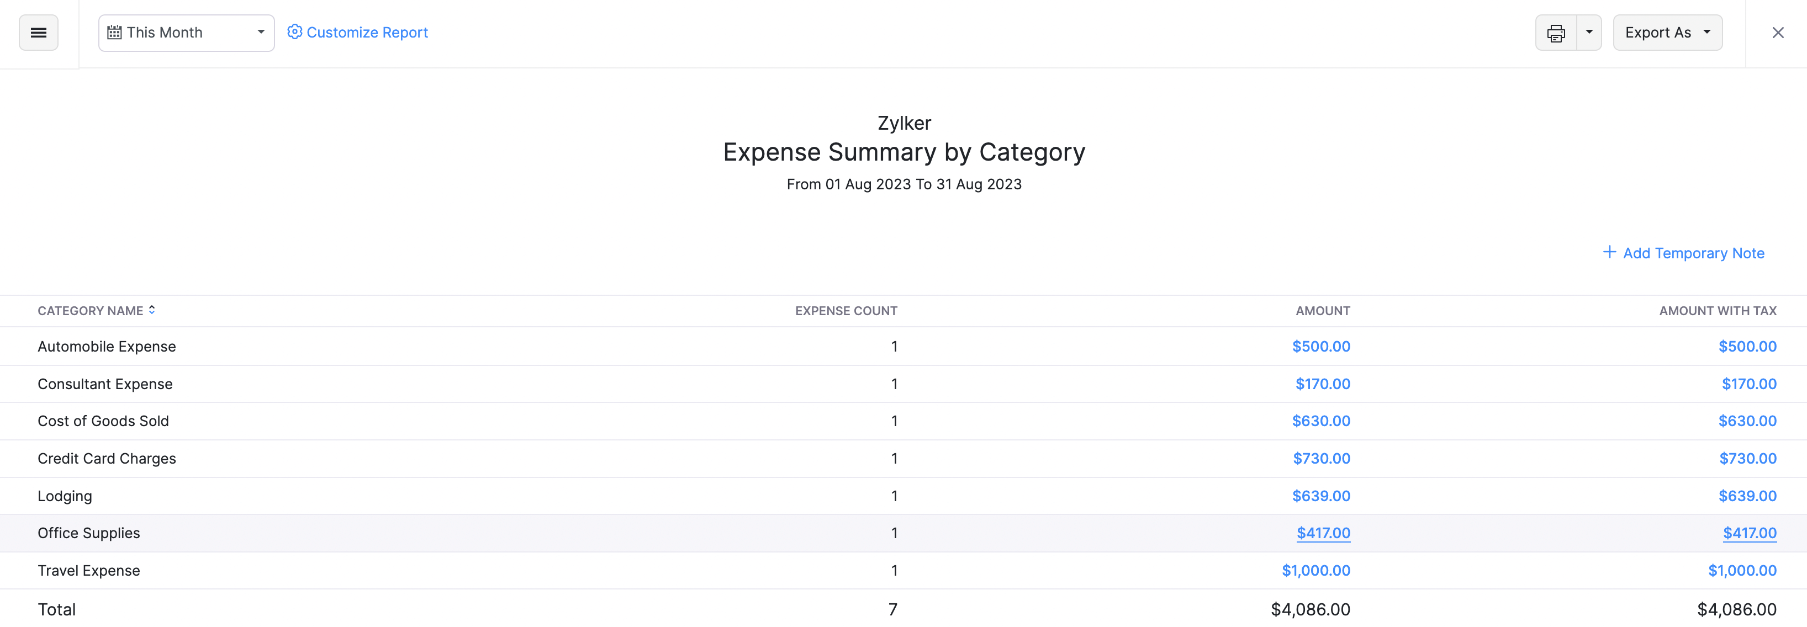Close the report with the X icon
The height and width of the screenshot is (627, 1807).
1778,32
